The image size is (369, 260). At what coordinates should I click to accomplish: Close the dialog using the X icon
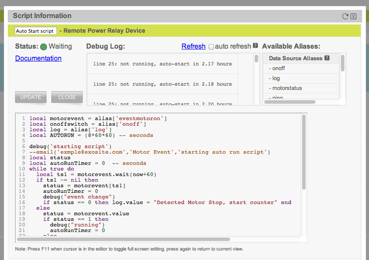click(x=353, y=16)
